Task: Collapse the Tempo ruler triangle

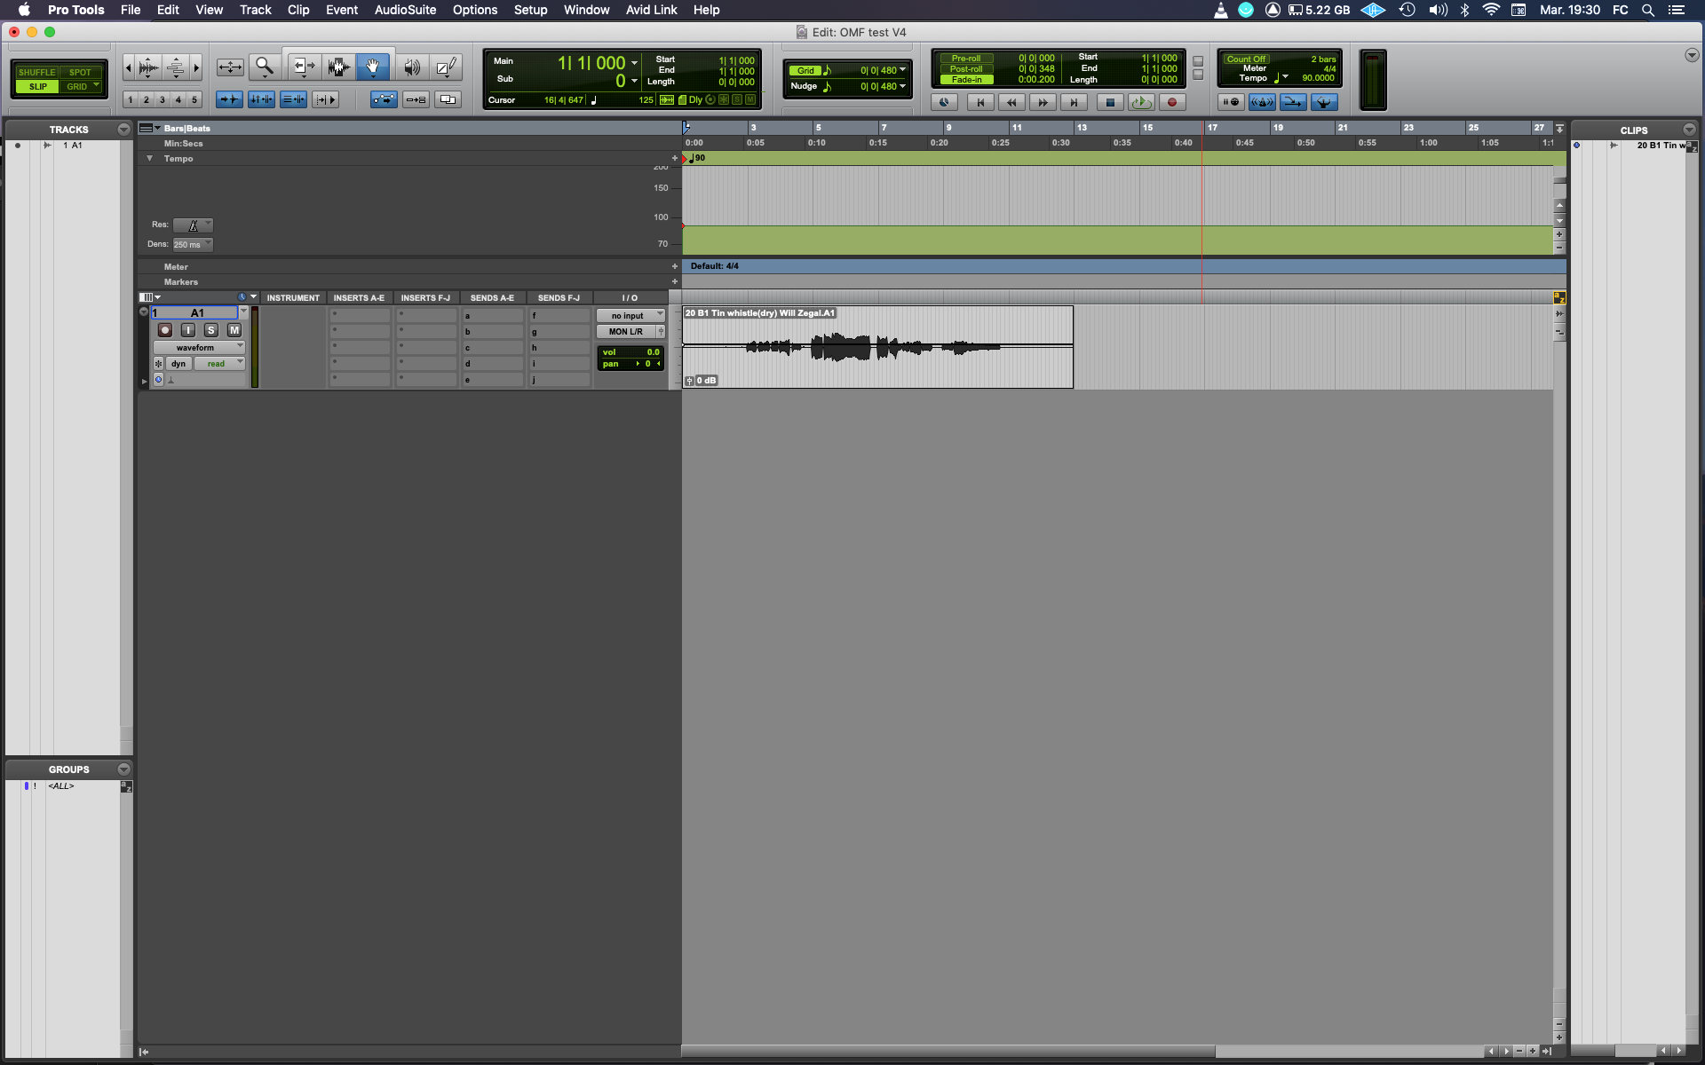Action: pyautogui.click(x=149, y=158)
